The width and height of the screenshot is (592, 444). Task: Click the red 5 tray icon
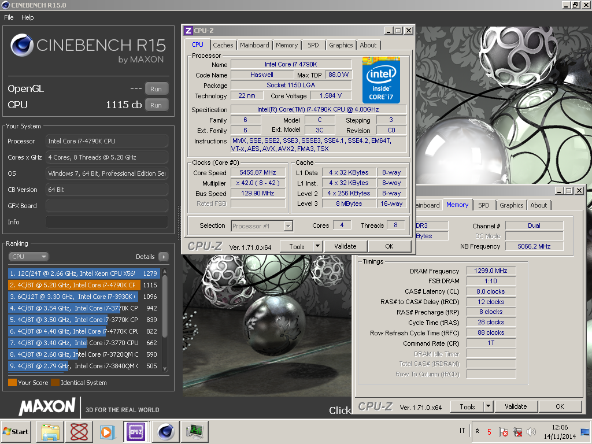(x=489, y=431)
